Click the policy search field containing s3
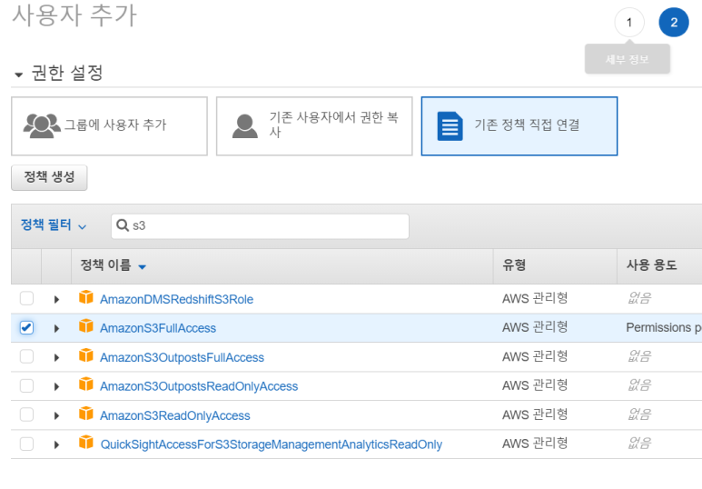This screenshot has height=489, width=702. click(260, 226)
